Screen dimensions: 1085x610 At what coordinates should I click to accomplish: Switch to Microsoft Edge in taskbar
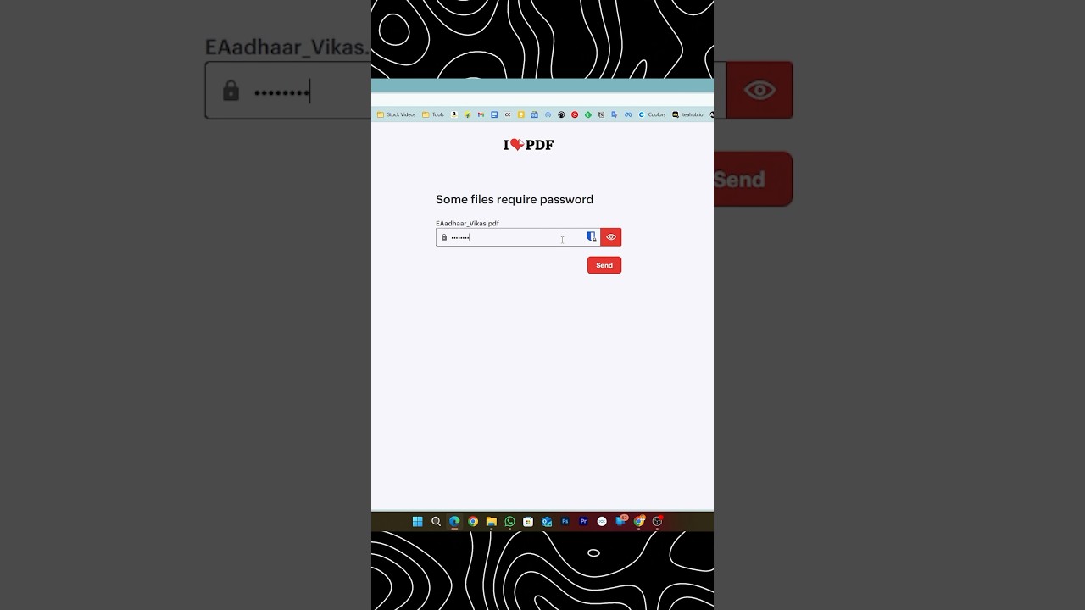454,522
